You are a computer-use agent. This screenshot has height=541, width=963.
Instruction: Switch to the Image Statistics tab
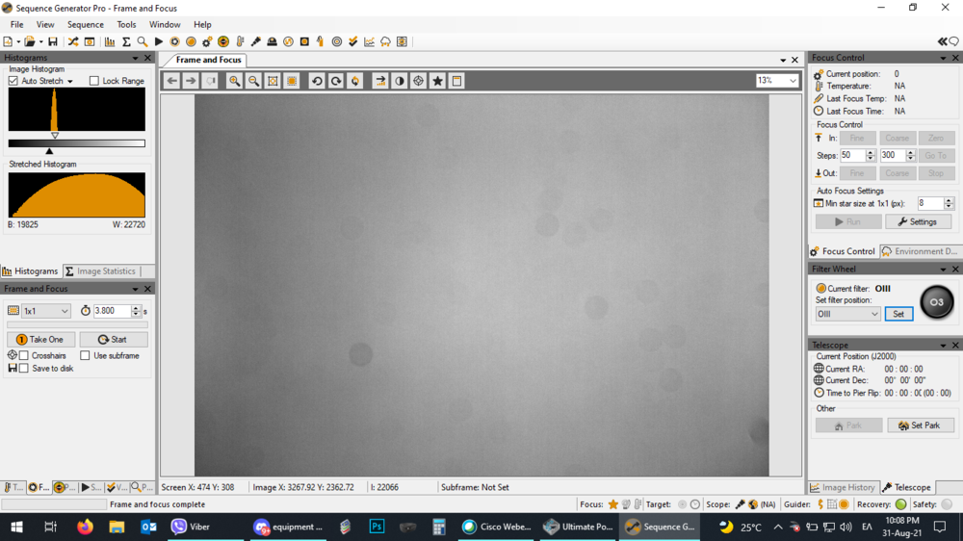[x=100, y=271]
